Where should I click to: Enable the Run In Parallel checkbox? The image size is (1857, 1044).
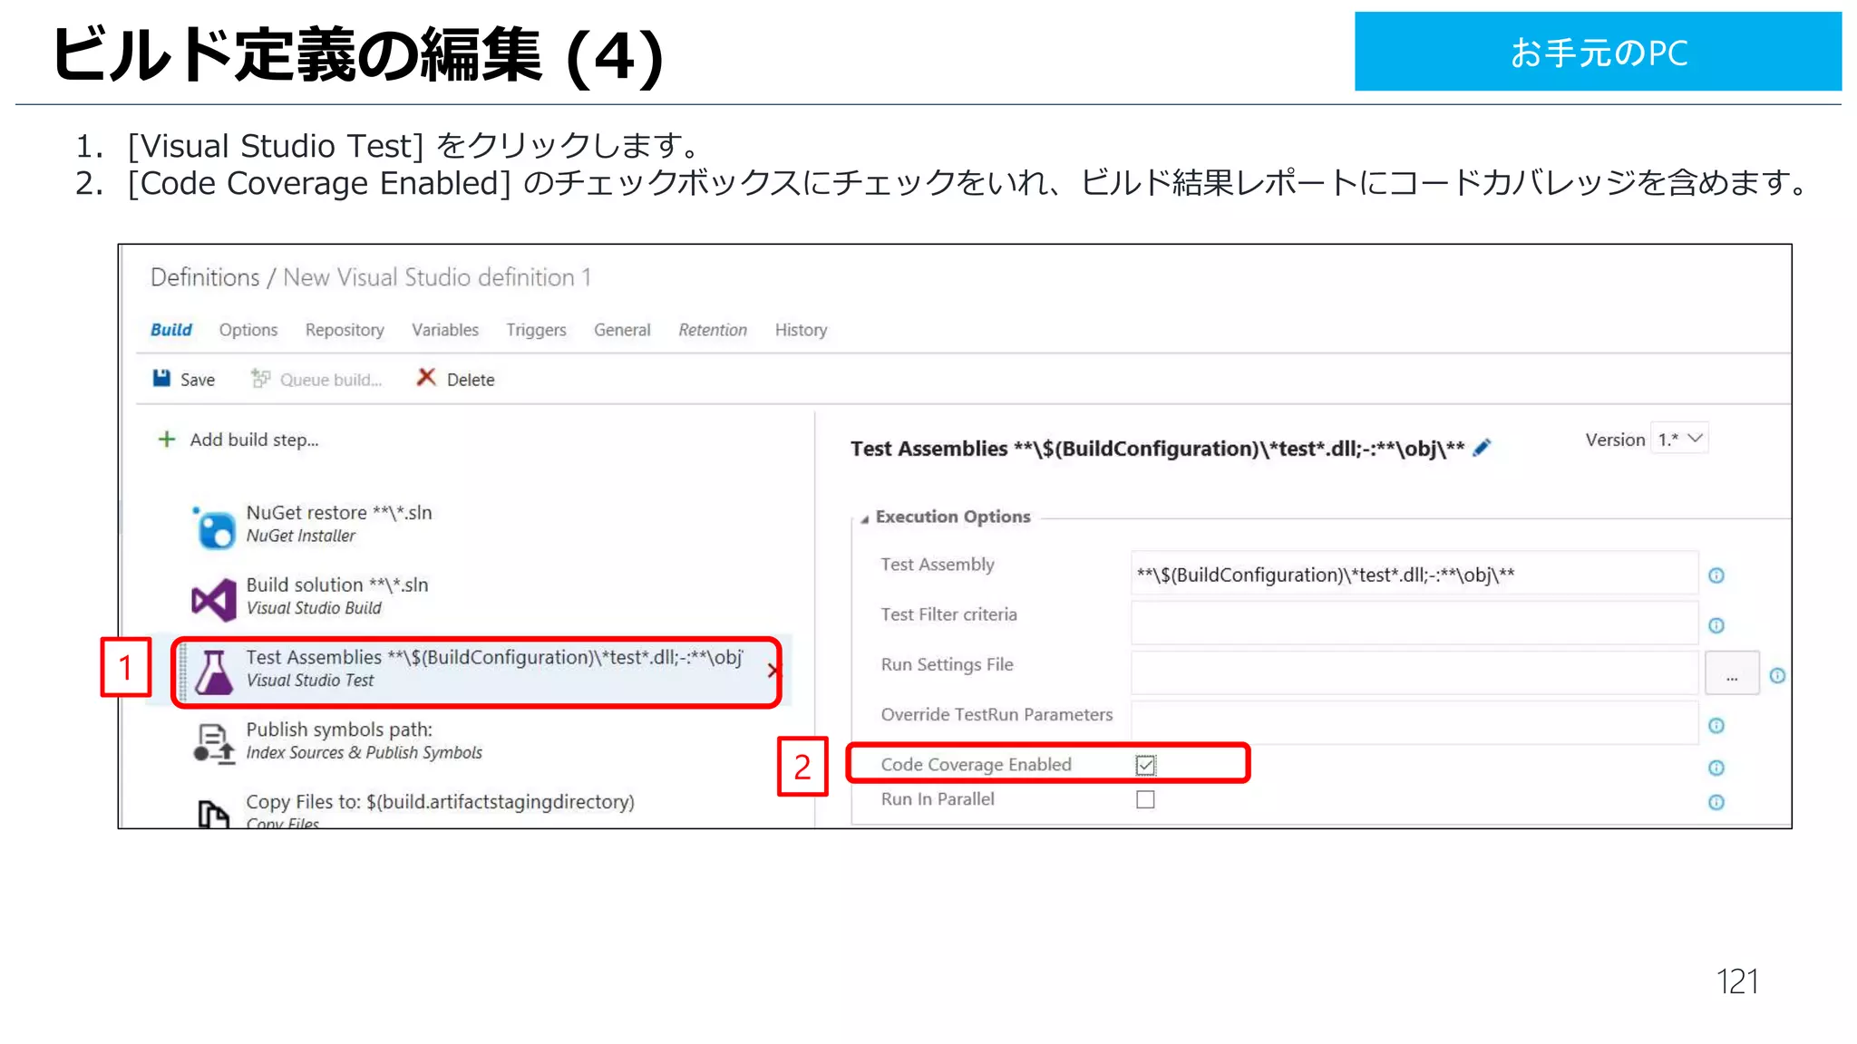click(1145, 799)
